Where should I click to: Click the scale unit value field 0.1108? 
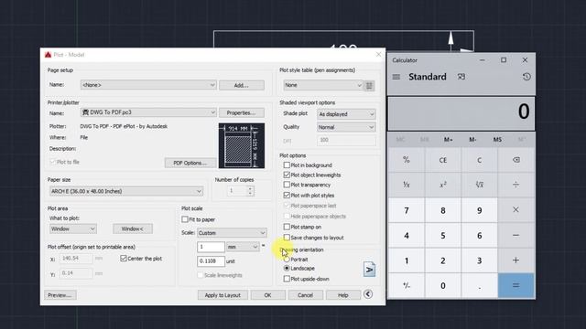pos(211,261)
